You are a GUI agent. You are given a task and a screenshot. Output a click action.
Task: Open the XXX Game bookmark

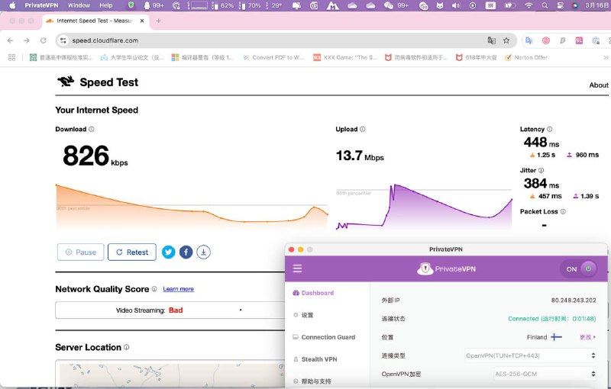tap(345, 57)
